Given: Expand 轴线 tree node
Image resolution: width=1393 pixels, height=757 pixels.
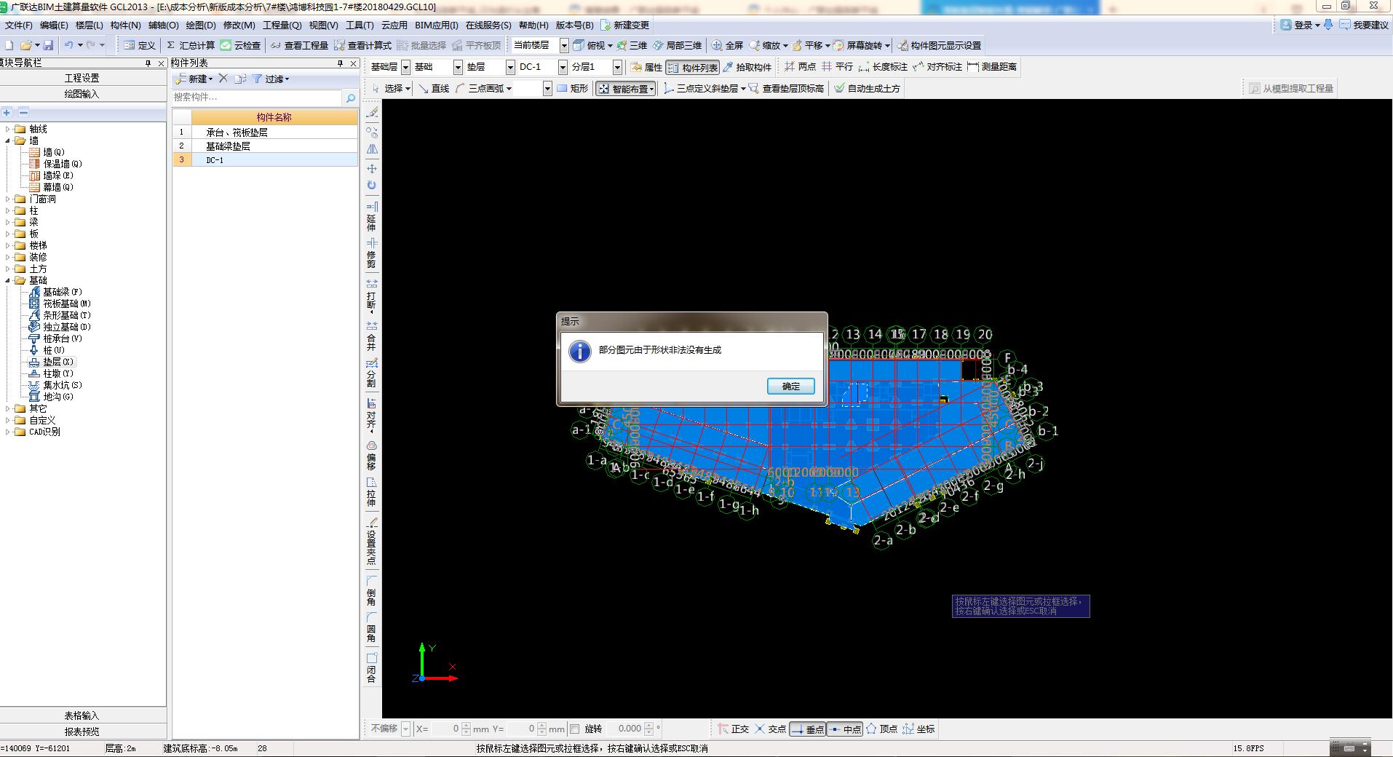Looking at the screenshot, I should tap(8, 129).
